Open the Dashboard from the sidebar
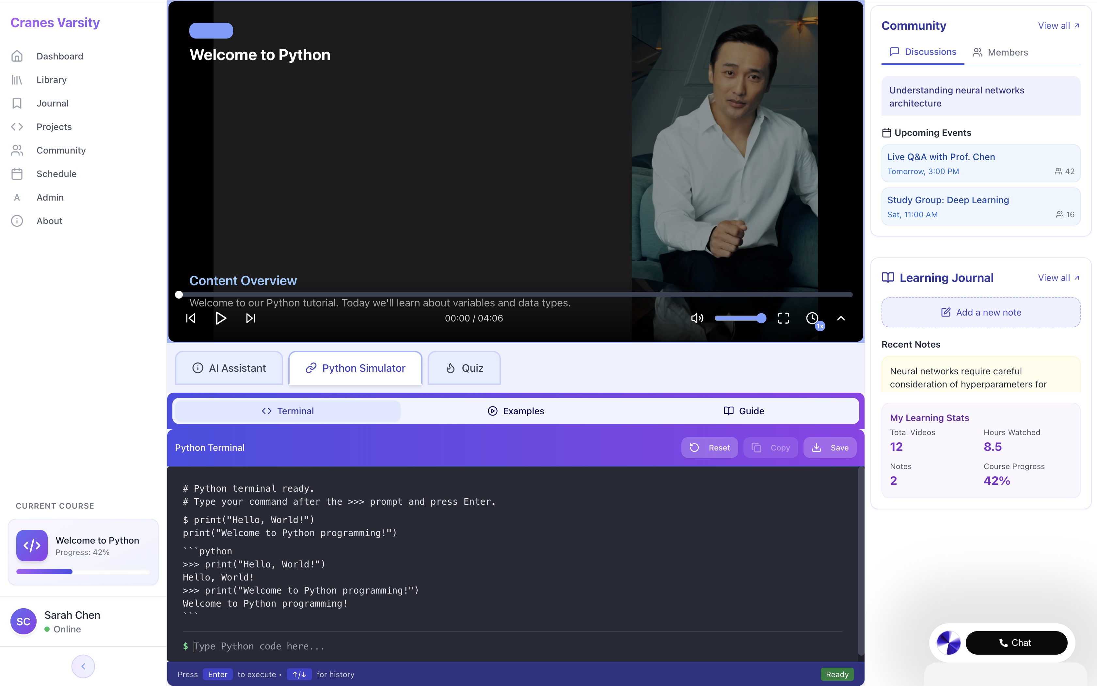Screen dimensions: 1097x686 click(x=17, y=56)
